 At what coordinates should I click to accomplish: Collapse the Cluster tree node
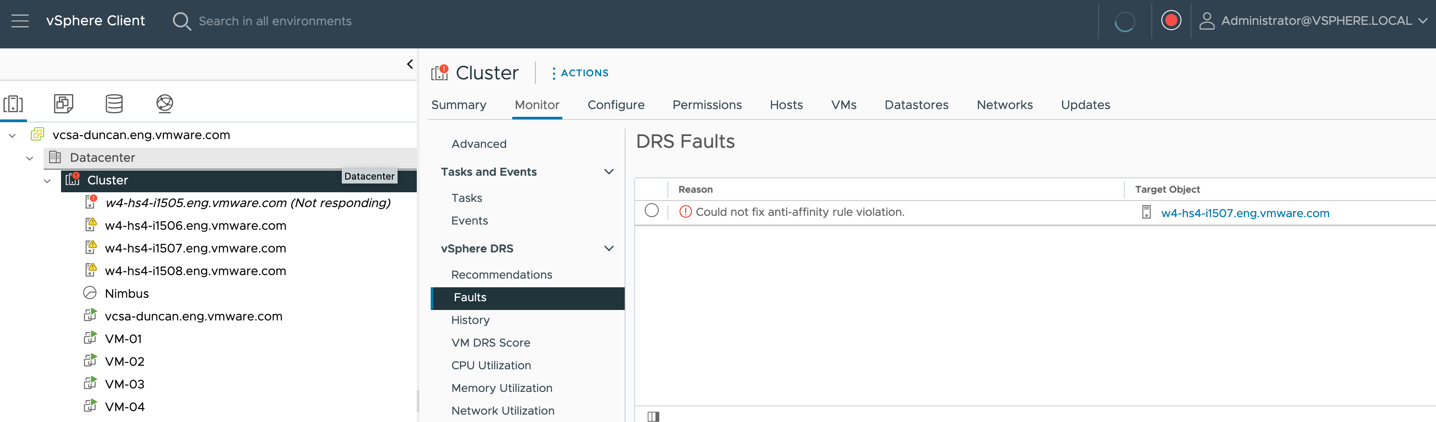tap(48, 180)
